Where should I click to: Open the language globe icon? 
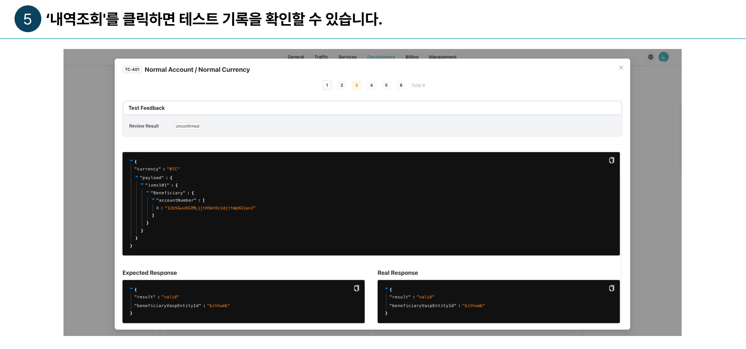point(651,57)
